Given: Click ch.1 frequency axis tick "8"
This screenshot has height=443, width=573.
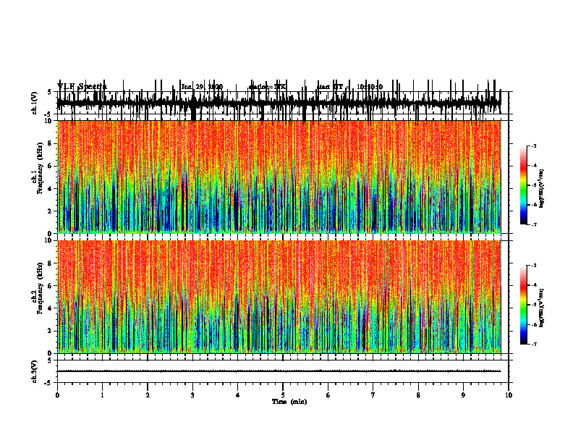Looking at the screenshot, I should coord(50,143).
